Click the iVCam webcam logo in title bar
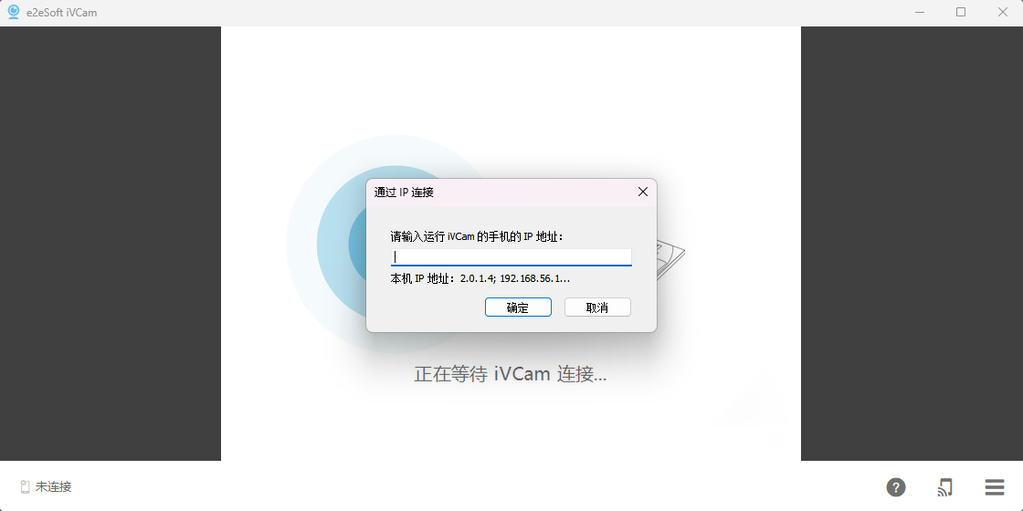Screen dimensions: 1023x511 13,13
